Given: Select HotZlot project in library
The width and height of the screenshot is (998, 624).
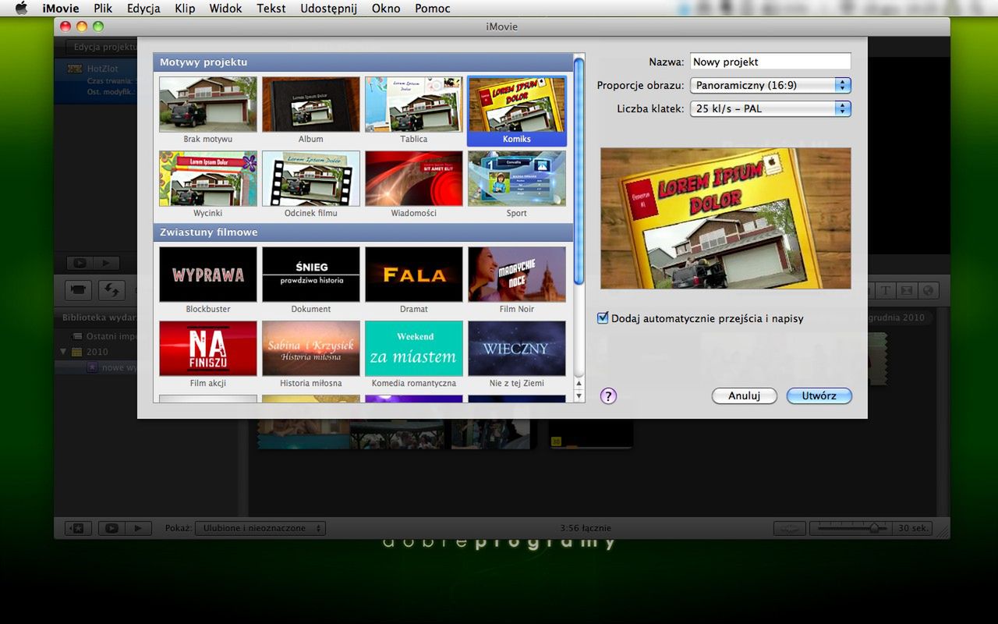Looking at the screenshot, I should (96, 80).
